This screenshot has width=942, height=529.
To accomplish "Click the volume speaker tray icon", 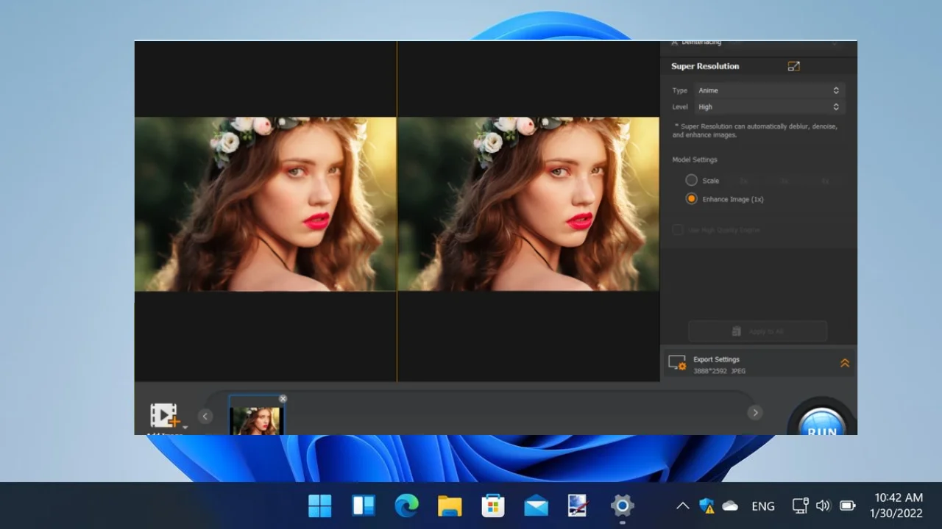I will [823, 505].
